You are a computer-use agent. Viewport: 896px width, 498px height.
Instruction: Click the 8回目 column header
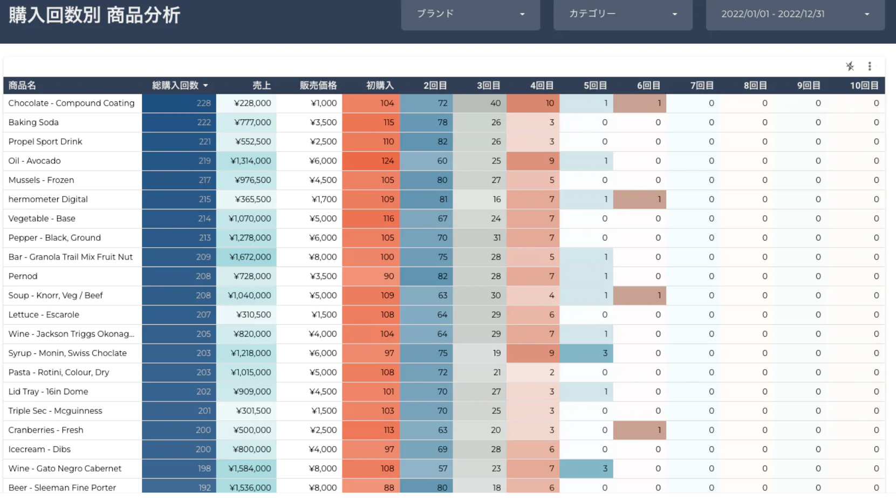756,86
